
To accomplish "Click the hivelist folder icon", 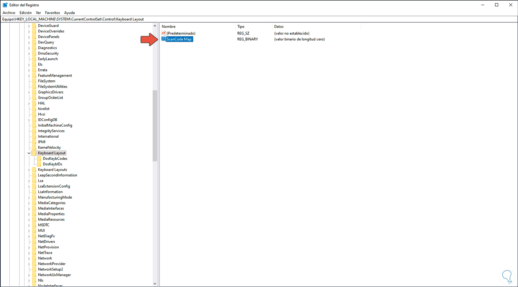I will tap(34, 109).
